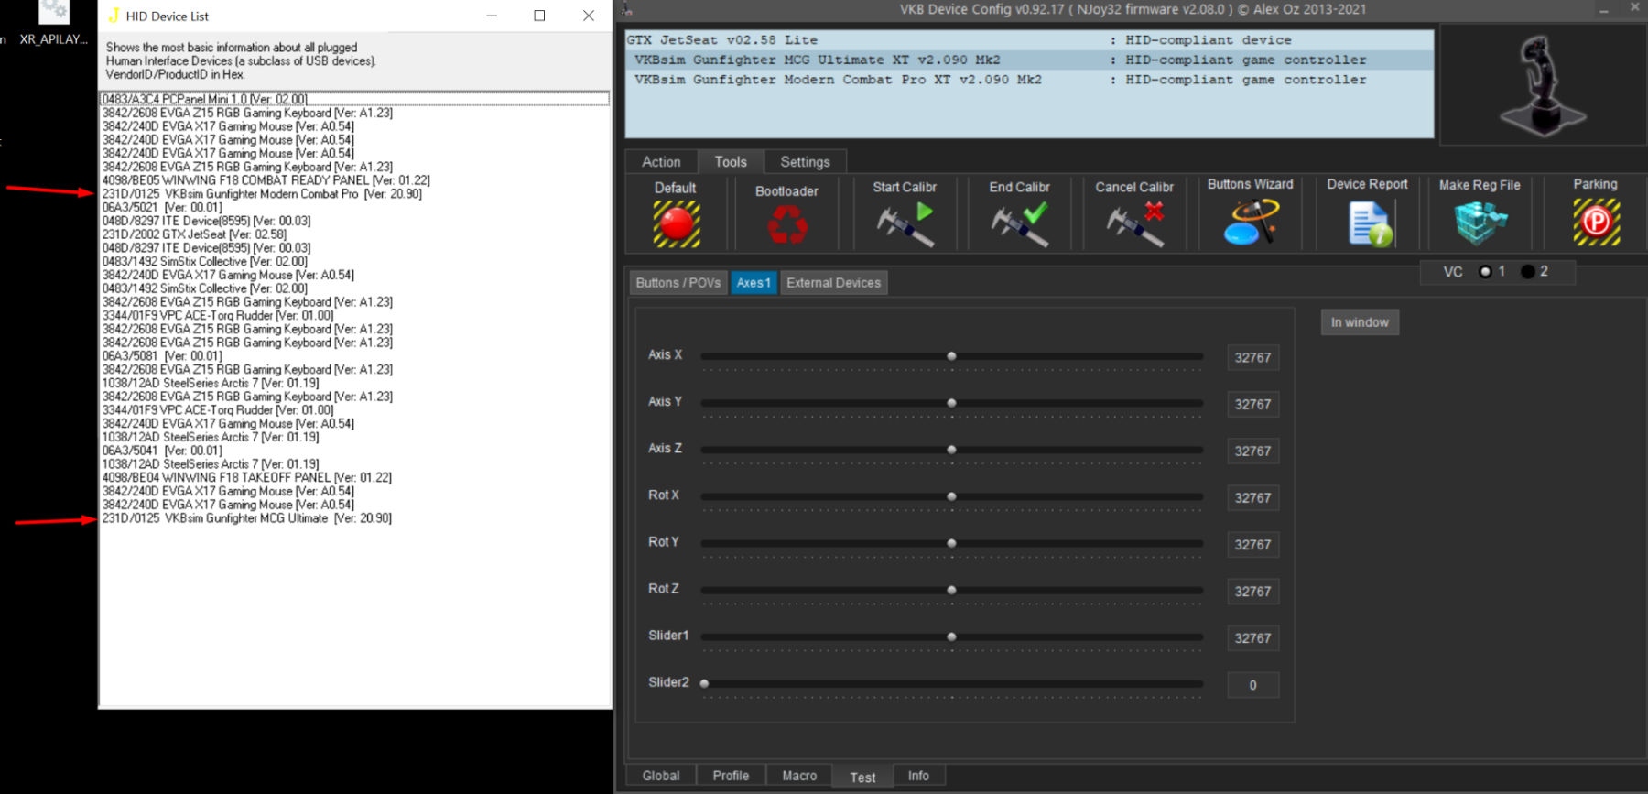Image resolution: width=1648 pixels, height=794 pixels.
Task: Open the Macro bottom tab
Action: (x=799, y=776)
